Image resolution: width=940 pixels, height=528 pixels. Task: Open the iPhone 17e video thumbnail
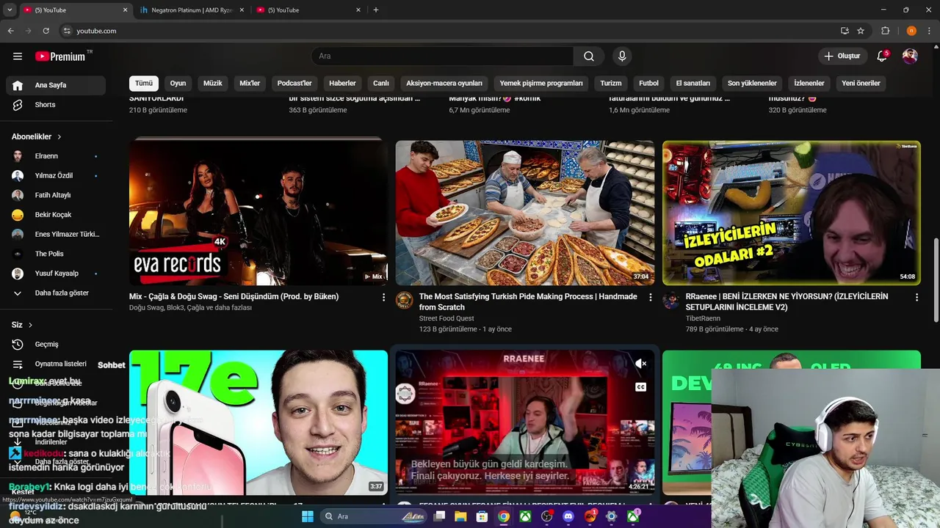pyautogui.click(x=258, y=422)
